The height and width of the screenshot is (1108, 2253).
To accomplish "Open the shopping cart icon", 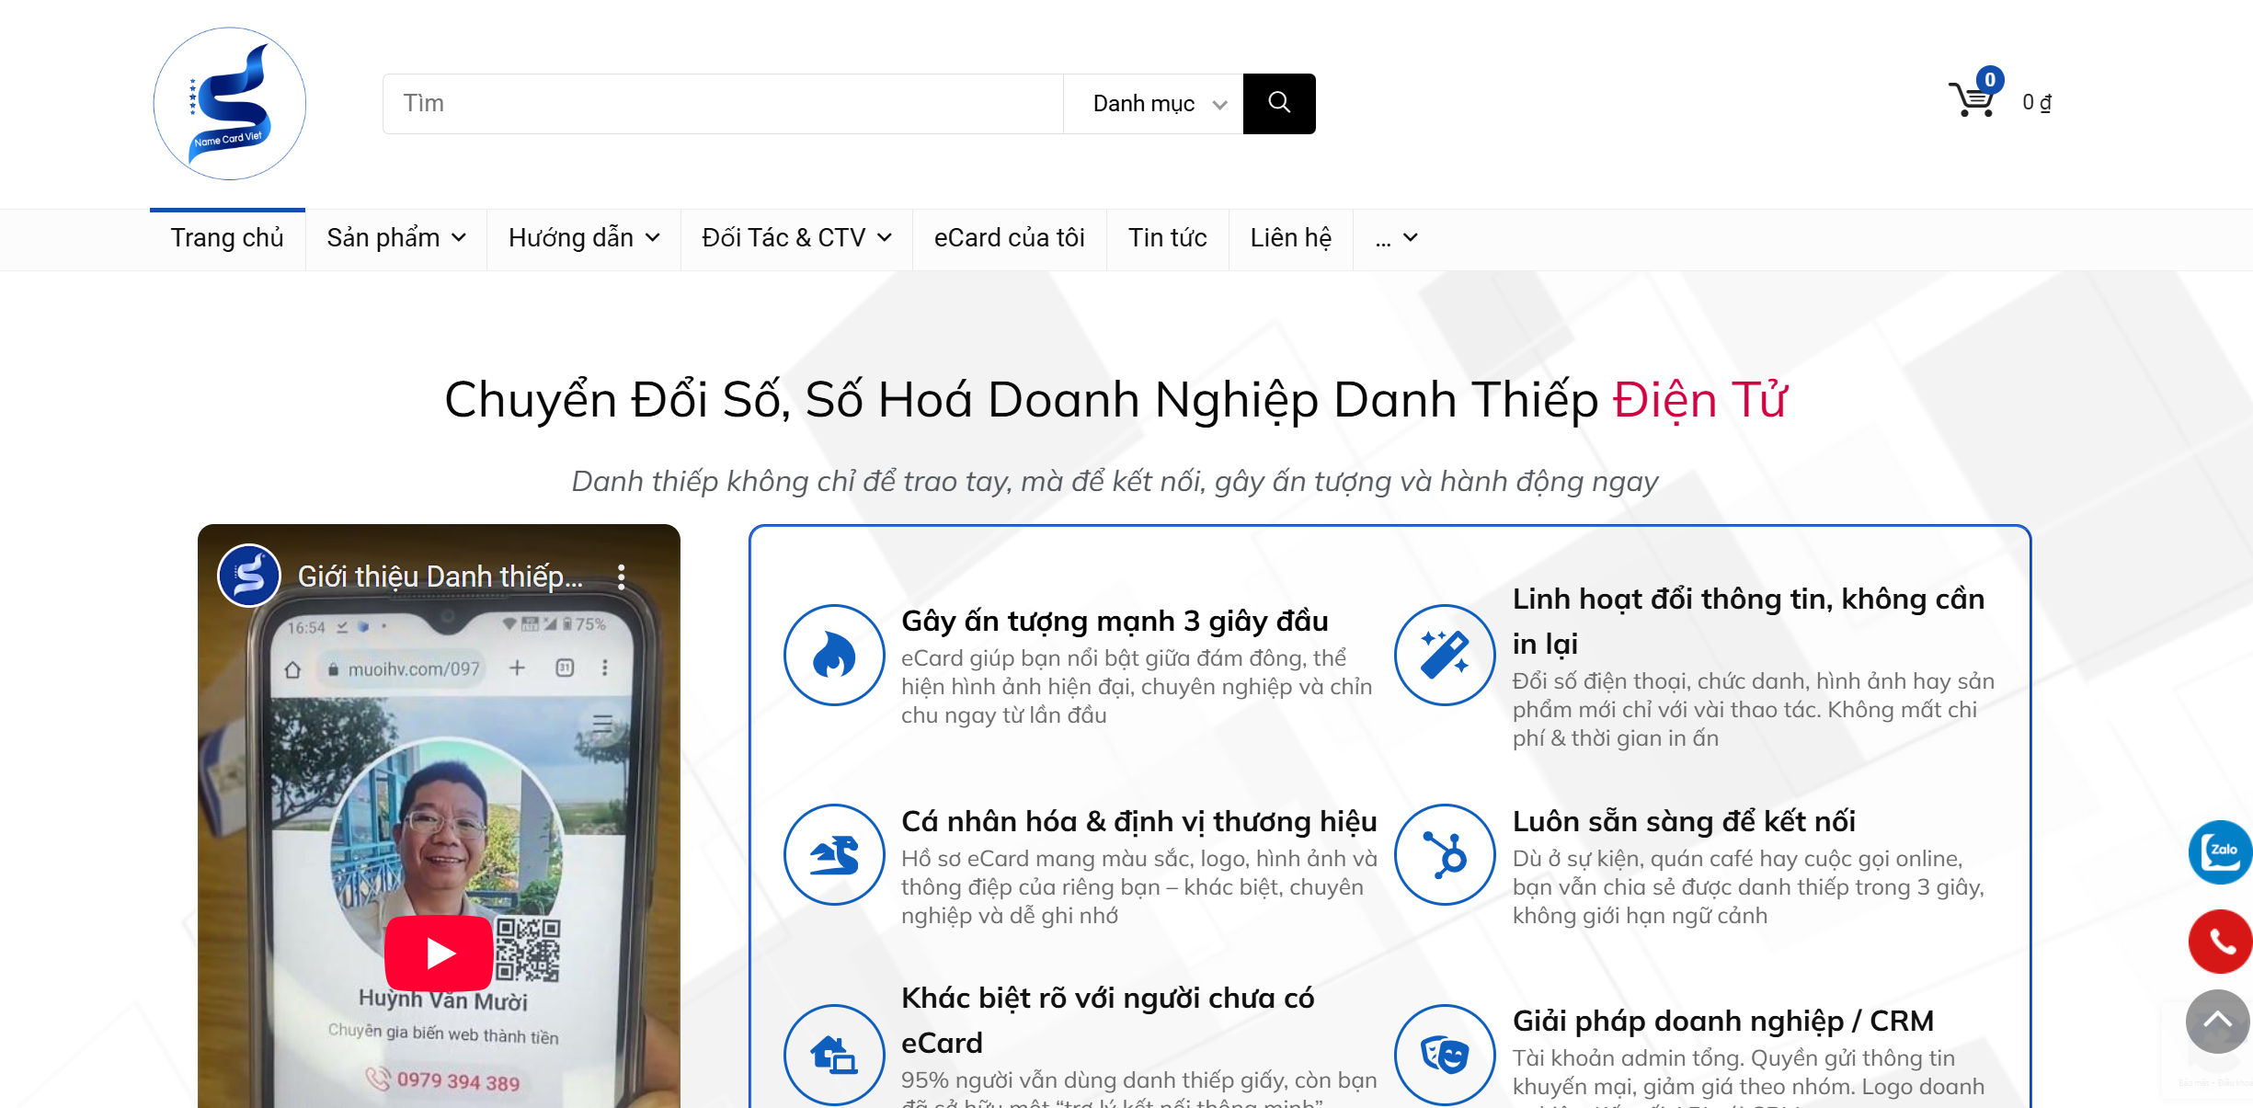I will click(1972, 99).
